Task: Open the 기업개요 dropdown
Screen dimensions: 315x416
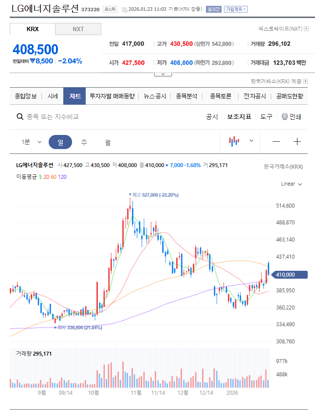Action: click(x=236, y=9)
